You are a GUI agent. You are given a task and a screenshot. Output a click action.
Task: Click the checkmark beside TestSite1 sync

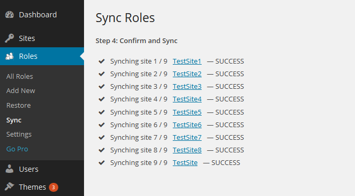pos(102,61)
